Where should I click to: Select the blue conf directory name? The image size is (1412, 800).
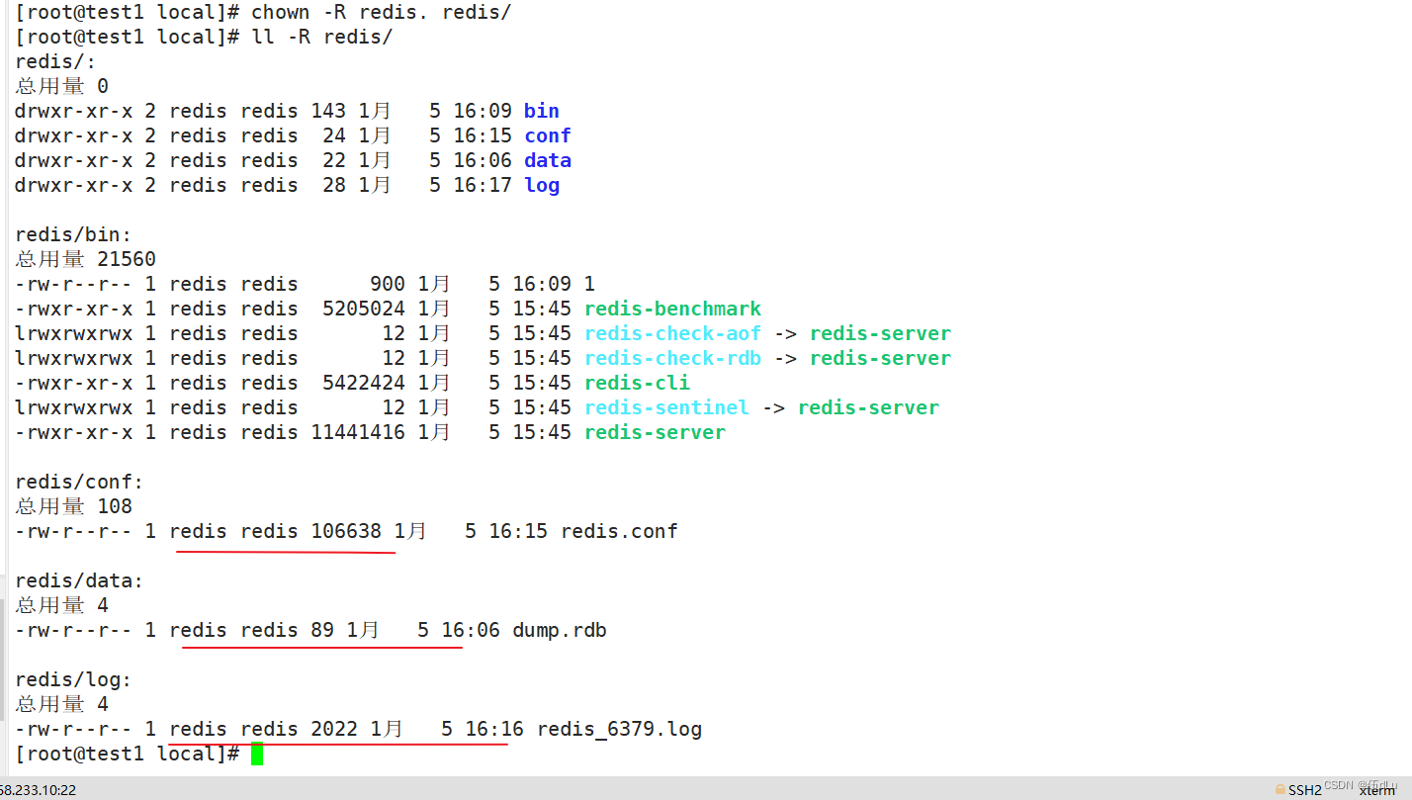[547, 135]
